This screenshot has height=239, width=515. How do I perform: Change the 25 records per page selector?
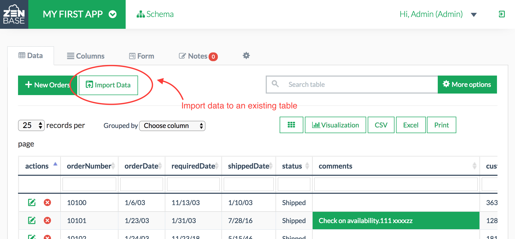31,125
